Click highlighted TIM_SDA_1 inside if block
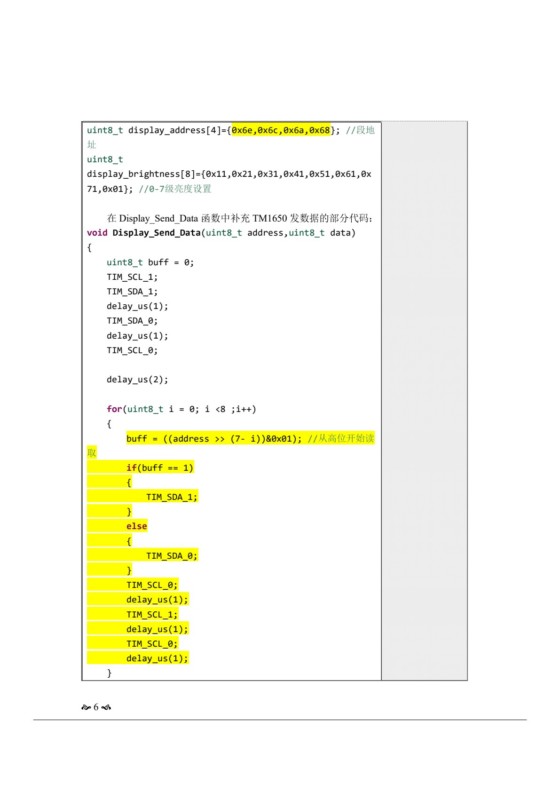The image size is (560, 792). (172, 497)
